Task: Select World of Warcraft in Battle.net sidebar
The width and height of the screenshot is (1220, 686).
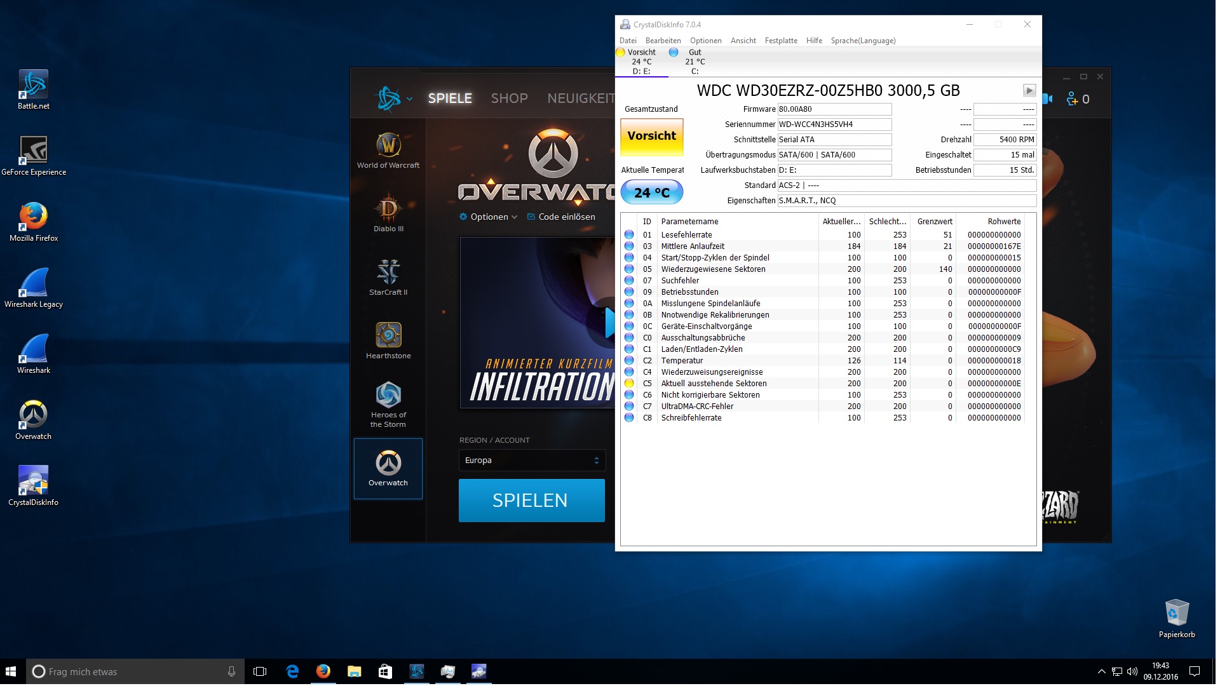Action: tap(388, 150)
